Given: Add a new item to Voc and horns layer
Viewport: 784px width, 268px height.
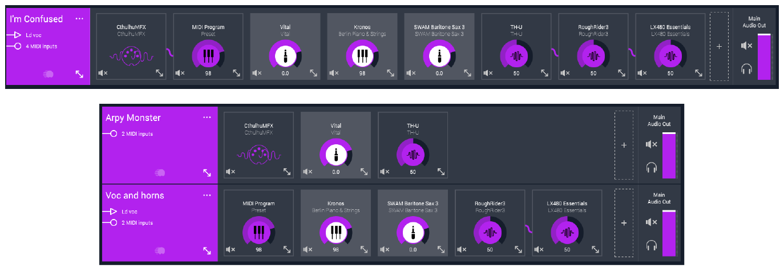Looking at the screenshot, I should [x=623, y=224].
